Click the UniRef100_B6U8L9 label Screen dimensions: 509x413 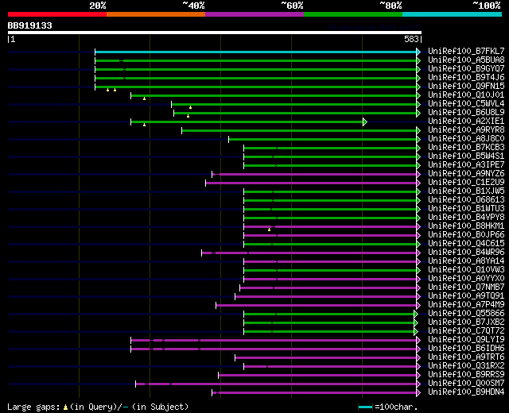tap(466, 112)
